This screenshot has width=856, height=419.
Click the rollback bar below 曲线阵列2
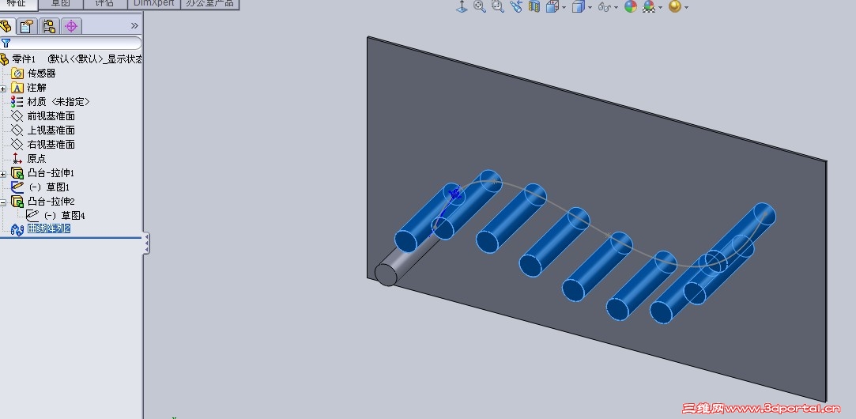71,238
